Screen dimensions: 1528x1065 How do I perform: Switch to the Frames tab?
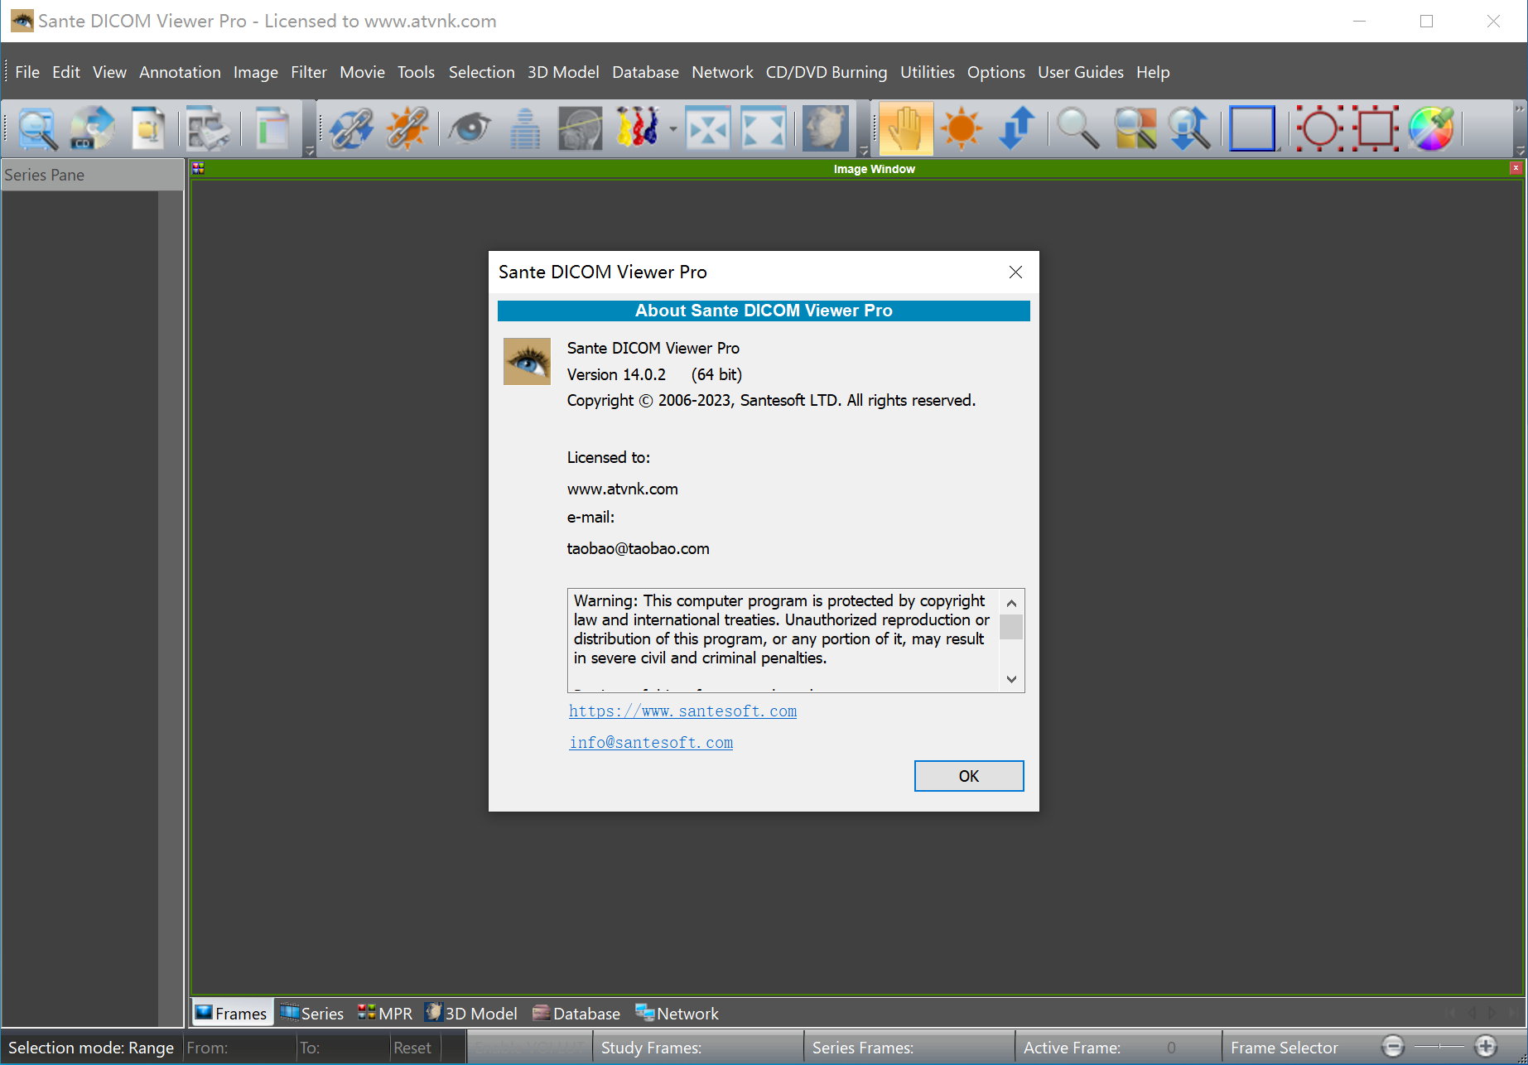point(232,1013)
